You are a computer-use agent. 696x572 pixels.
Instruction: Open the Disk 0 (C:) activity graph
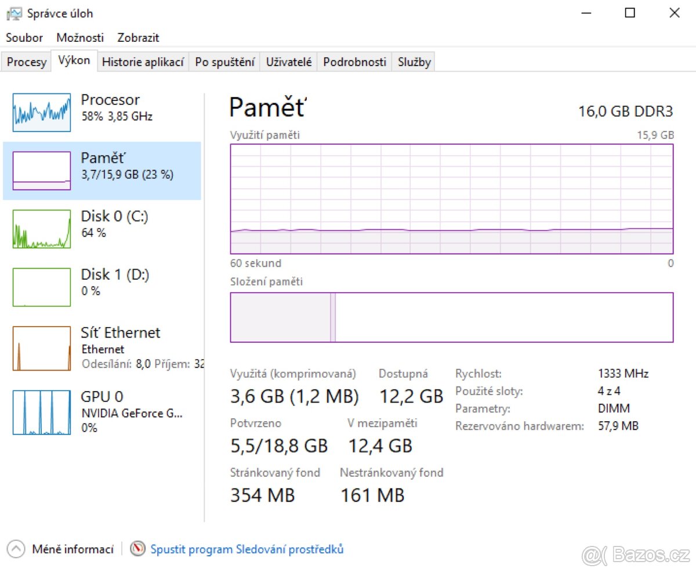pos(42,229)
